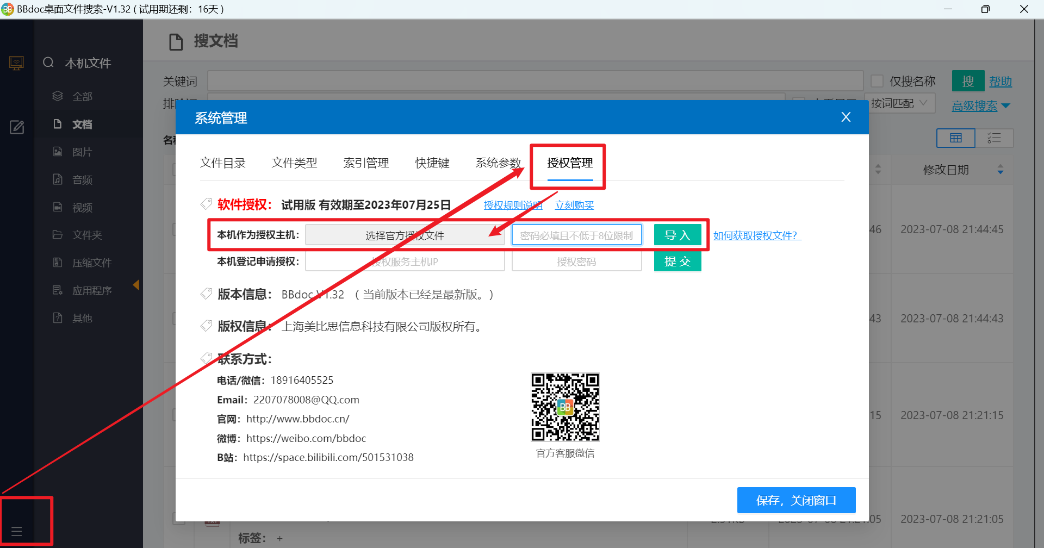The height and width of the screenshot is (548, 1044).
Task: Click the 导入 button
Action: (x=678, y=235)
